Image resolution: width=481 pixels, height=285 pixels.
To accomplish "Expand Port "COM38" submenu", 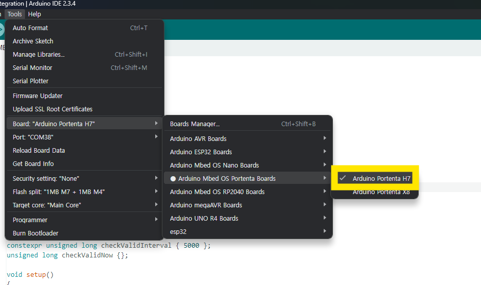I will [x=84, y=137].
